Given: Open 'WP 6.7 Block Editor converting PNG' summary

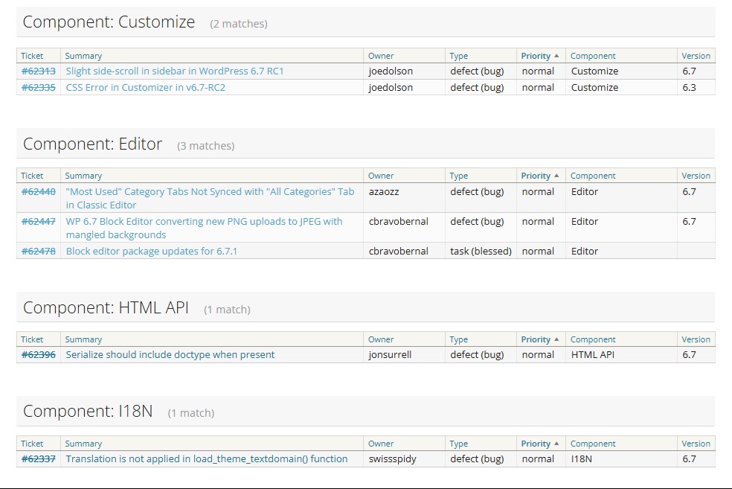Looking at the screenshot, I should click(204, 222).
